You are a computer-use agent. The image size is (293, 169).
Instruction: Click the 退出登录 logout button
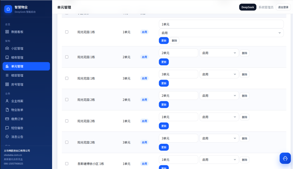tap(283, 7)
